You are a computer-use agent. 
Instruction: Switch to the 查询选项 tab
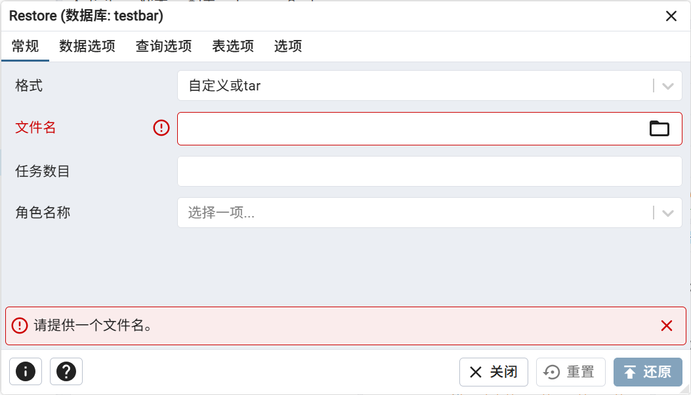pos(163,47)
